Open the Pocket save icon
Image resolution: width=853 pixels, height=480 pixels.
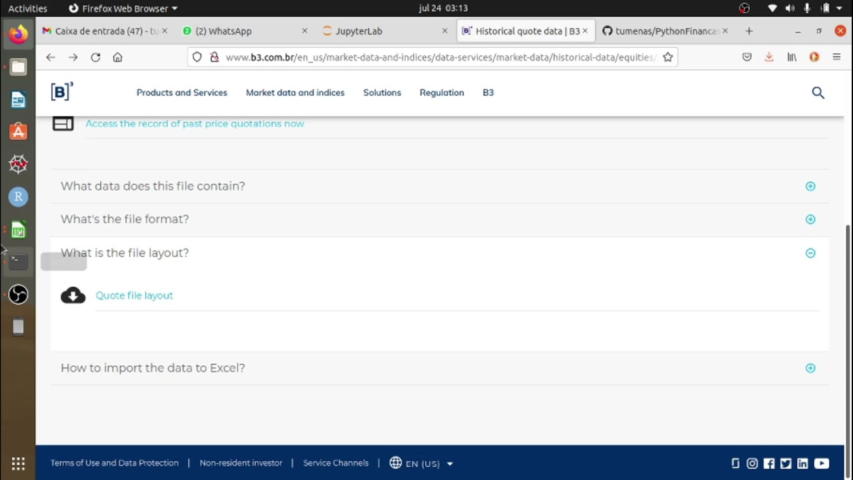point(747,57)
